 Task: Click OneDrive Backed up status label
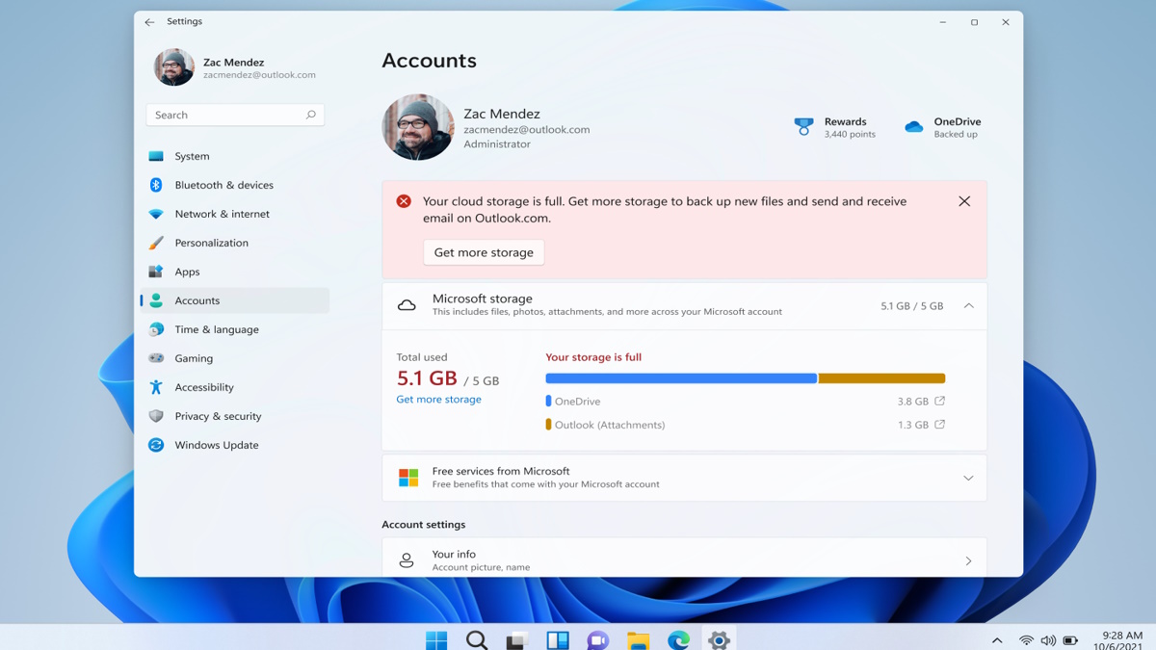(x=958, y=128)
